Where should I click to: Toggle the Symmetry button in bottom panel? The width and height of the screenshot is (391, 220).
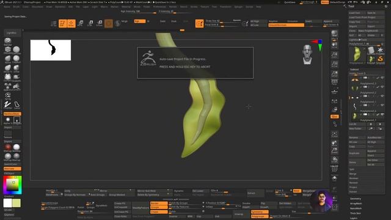point(260,212)
